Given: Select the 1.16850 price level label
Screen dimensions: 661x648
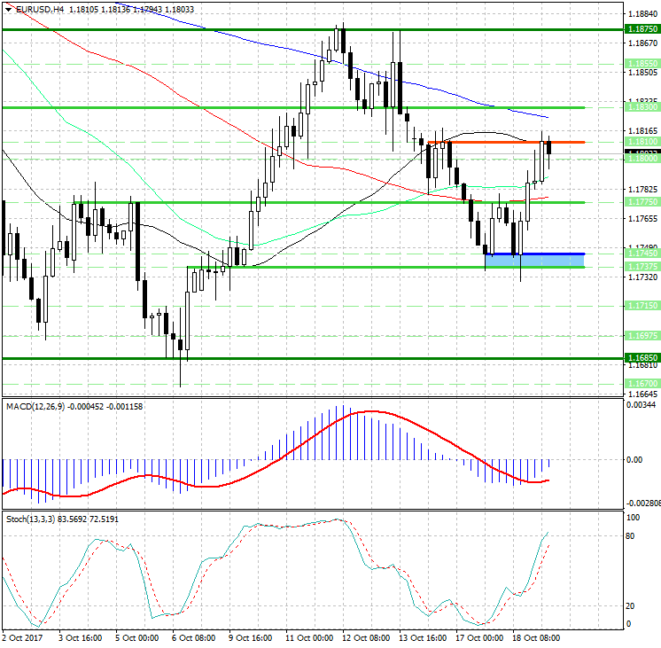Looking at the screenshot, I should pos(642,358).
